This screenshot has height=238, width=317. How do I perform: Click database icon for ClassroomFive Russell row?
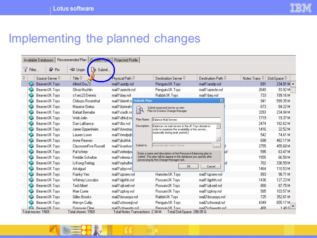[x=31, y=146]
